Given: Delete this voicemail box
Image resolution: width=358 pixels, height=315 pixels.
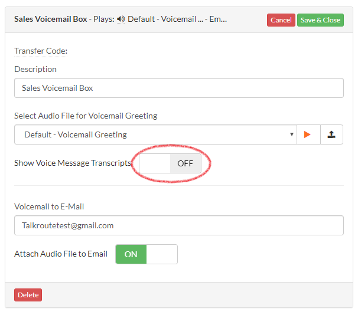Looking at the screenshot, I should (x=28, y=295).
